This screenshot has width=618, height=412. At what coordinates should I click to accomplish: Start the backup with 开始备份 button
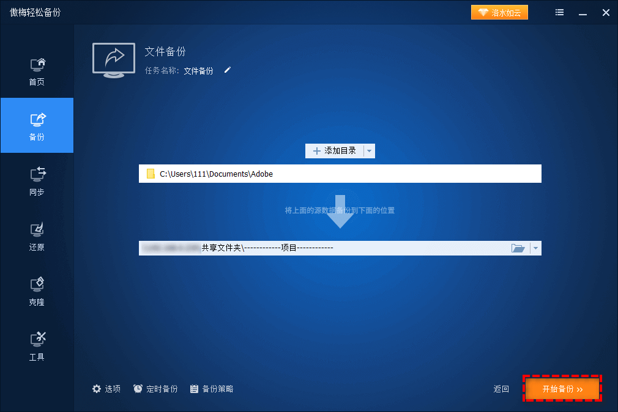(x=561, y=388)
